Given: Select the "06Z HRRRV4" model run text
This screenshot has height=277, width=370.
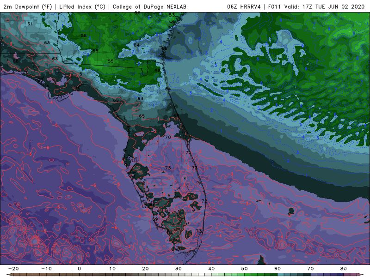Looking at the screenshot, I should (x=244, y=6).
